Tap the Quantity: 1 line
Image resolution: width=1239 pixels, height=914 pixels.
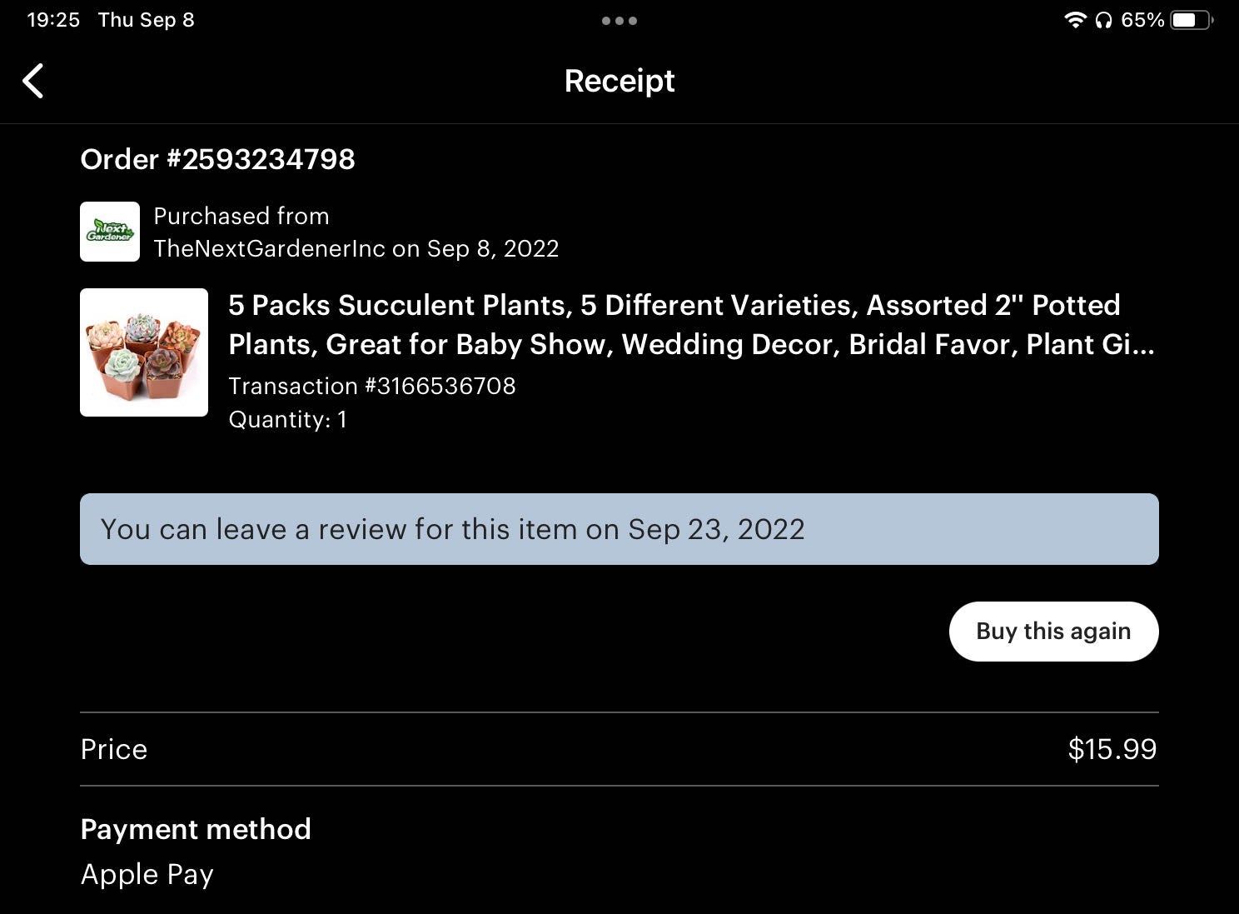click(287, 419)
